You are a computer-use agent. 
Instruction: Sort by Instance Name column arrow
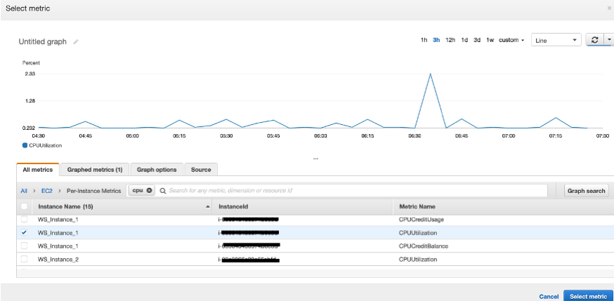point(207,207)
